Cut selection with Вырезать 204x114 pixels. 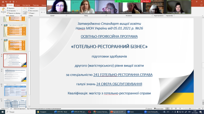click(11, 8)
